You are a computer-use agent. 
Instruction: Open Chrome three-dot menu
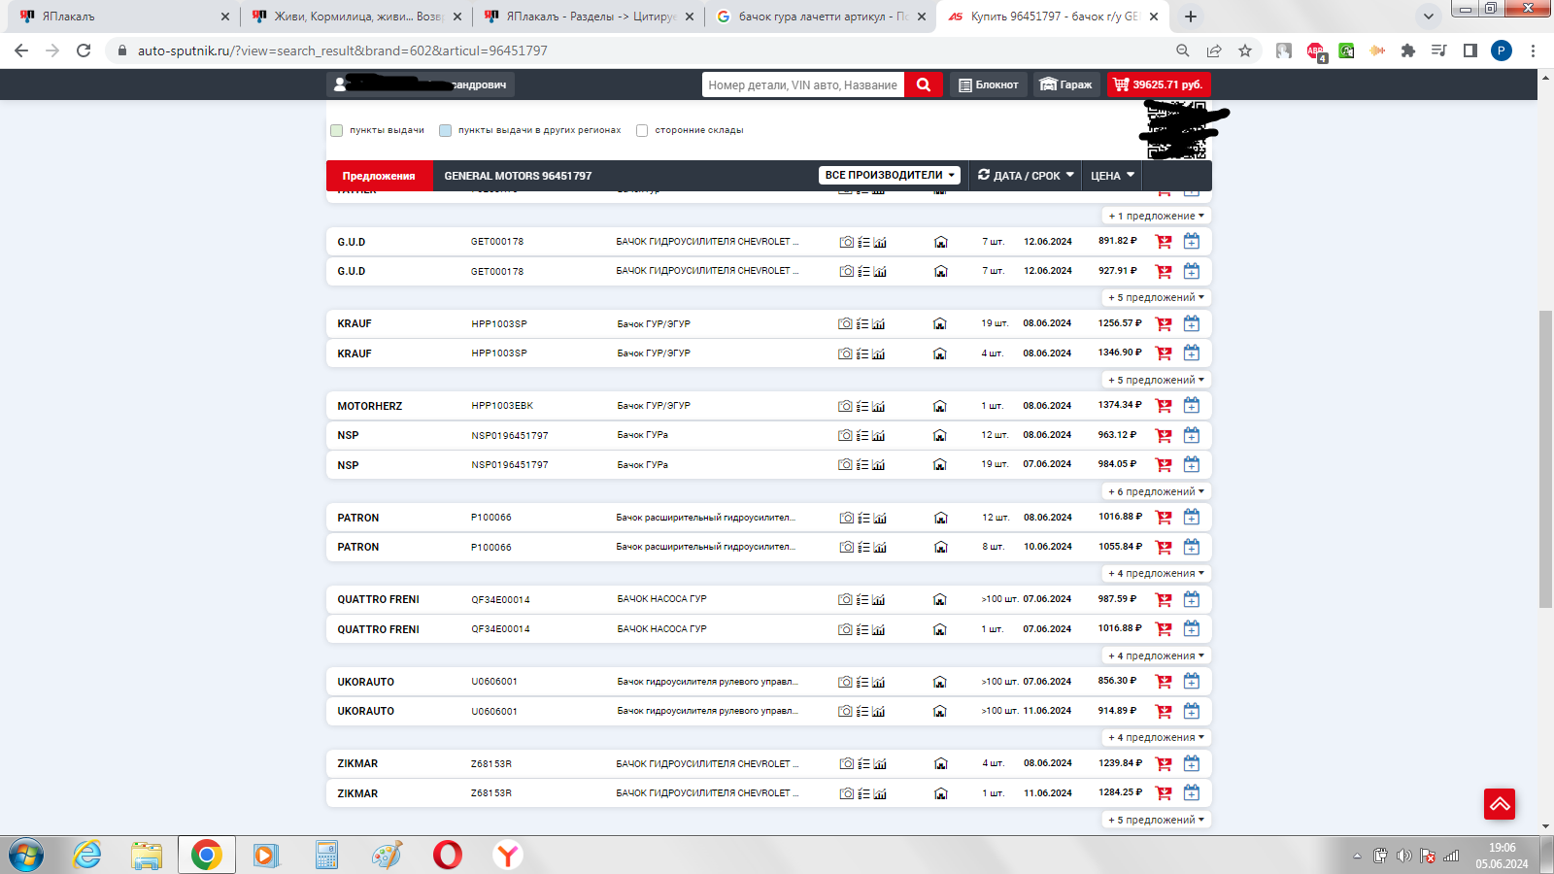pyautogui.click(x=1533, y=50)
